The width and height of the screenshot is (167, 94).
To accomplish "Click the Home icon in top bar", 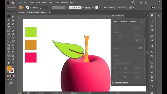I will pyautogui.click(x=13, y=3).
